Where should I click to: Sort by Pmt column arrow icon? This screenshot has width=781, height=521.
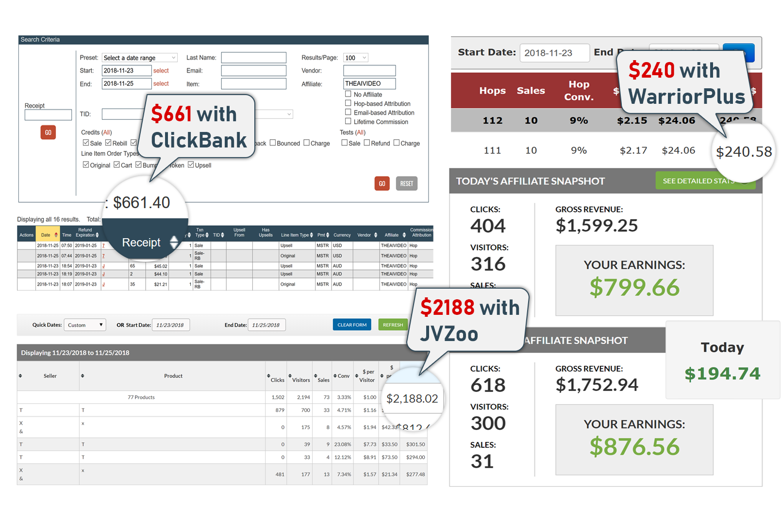[328, 235]
